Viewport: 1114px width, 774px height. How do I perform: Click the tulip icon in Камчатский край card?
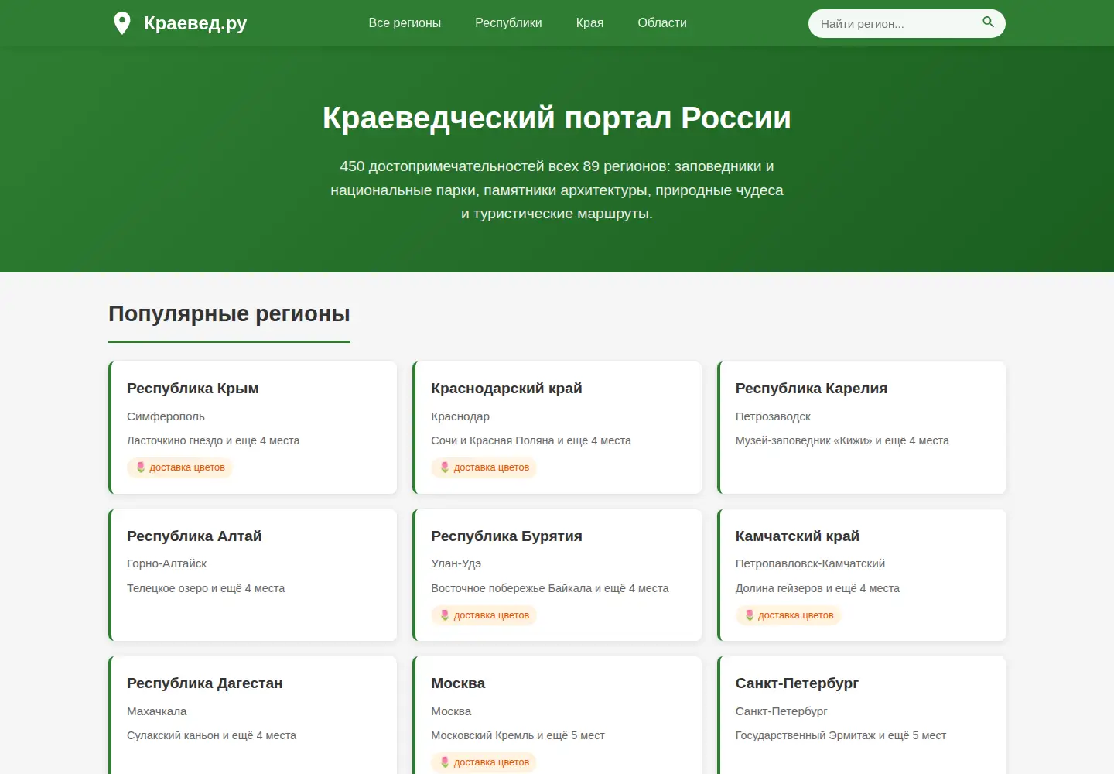[750, 615]
